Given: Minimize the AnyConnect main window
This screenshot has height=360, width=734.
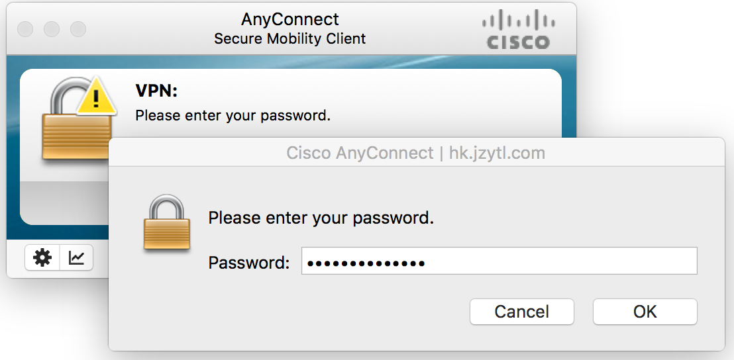Looking at the screenshot, I should [x=52, y=29].
